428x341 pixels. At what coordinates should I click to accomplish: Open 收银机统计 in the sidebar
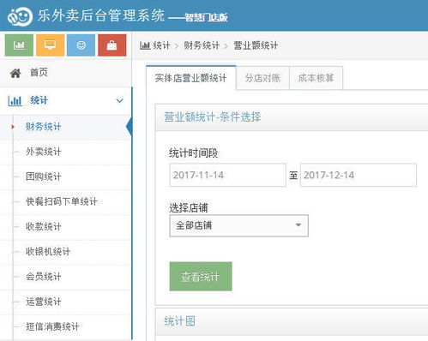tap(66, 252)
